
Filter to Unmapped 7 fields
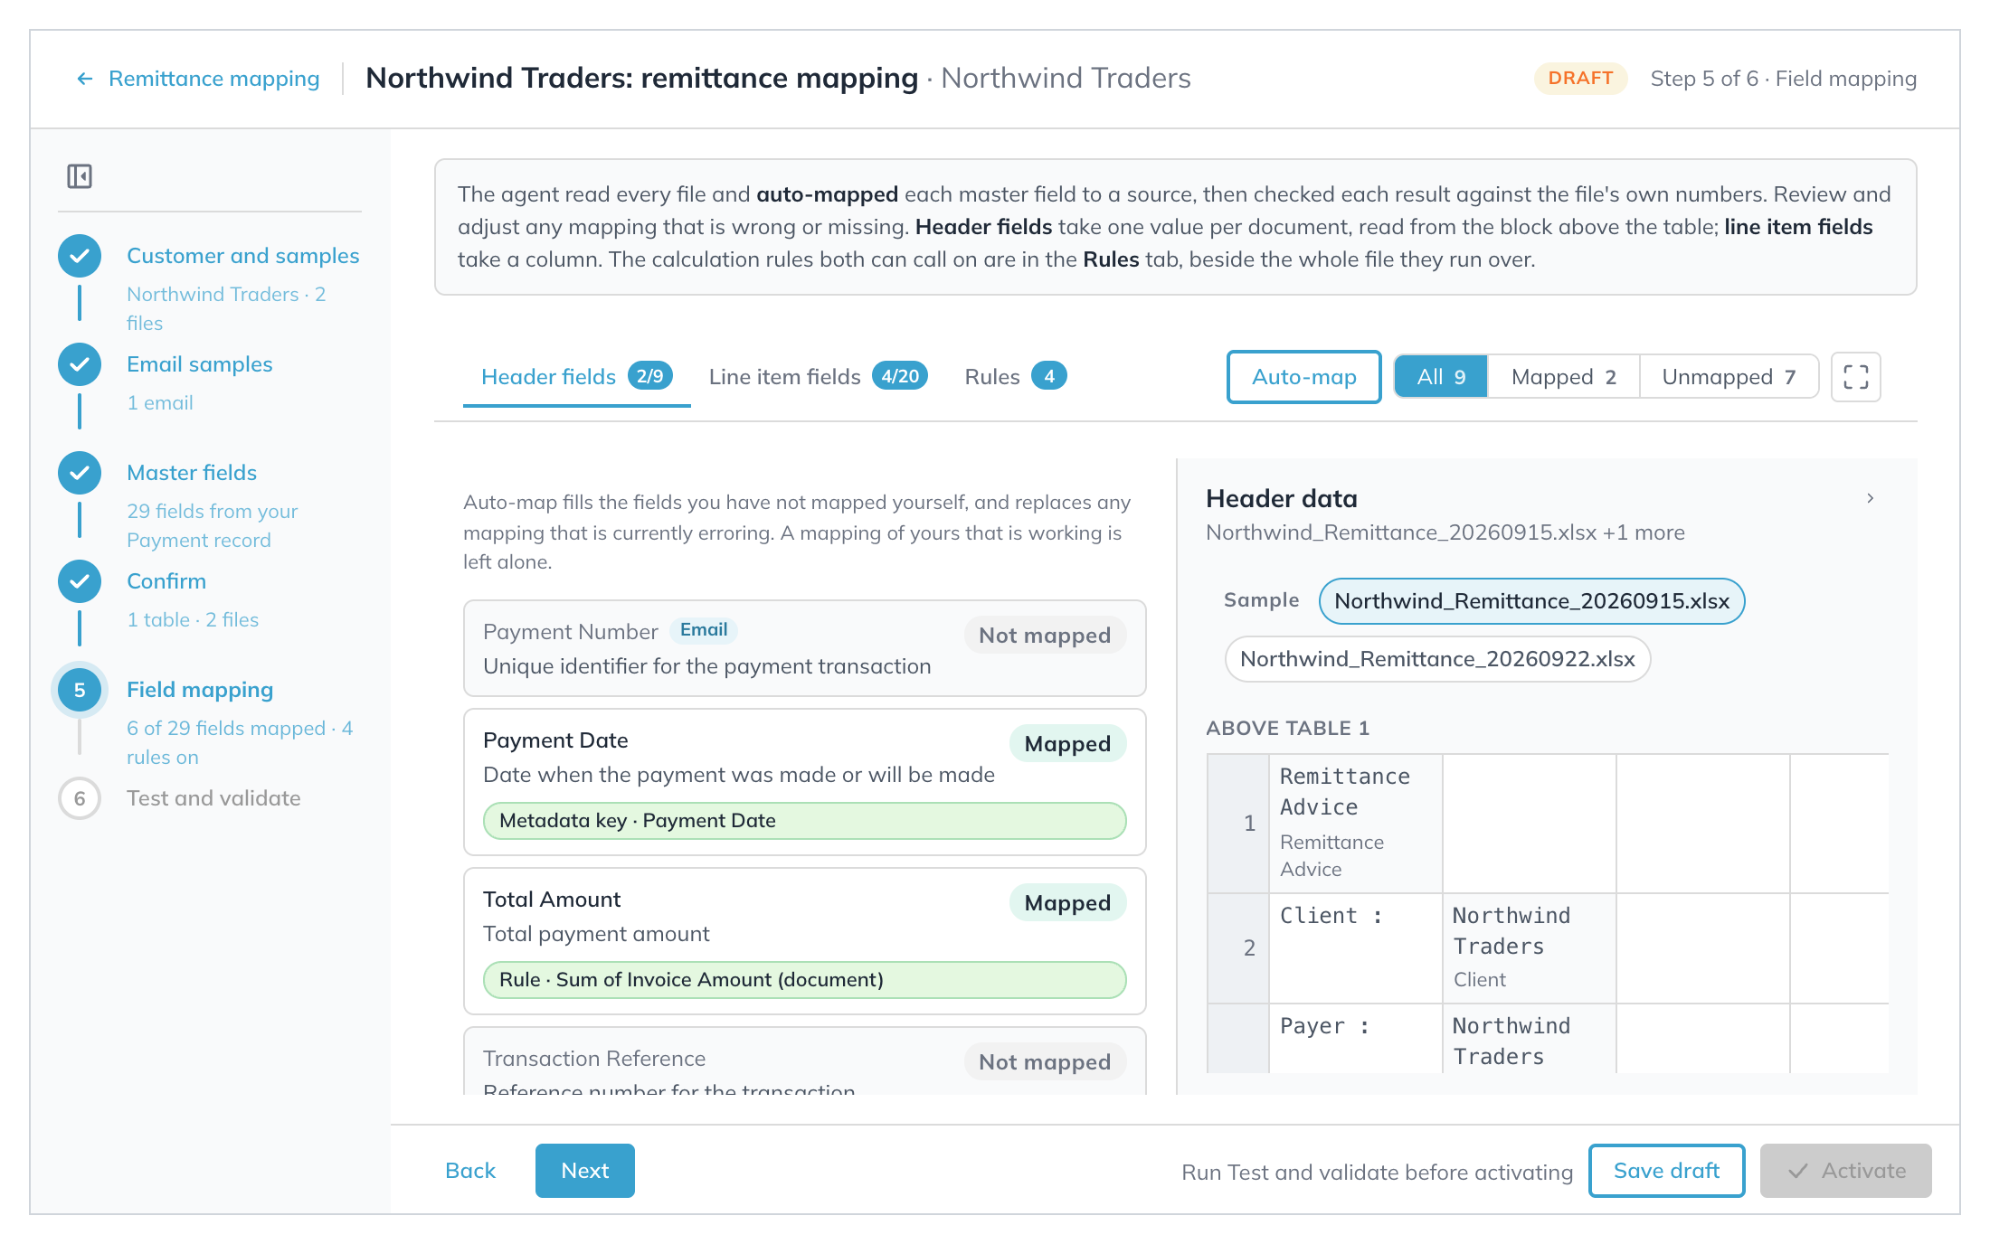click(1729, 377)
